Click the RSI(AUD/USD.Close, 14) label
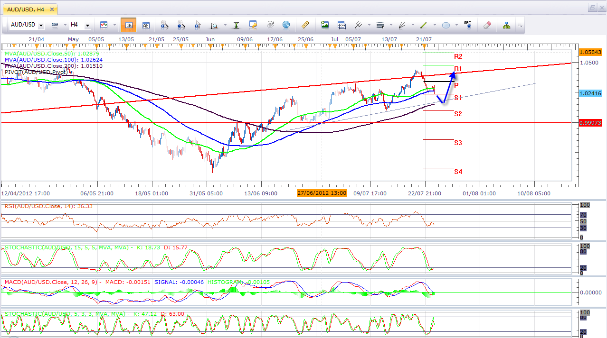607x338 pixels. pyautogui.click(x=48, y=206)
